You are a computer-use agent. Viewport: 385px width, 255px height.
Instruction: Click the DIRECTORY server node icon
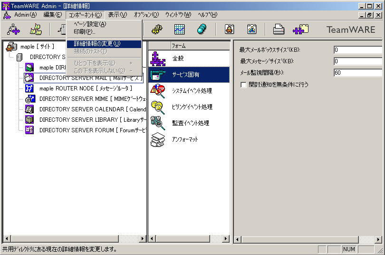point(19,57)
